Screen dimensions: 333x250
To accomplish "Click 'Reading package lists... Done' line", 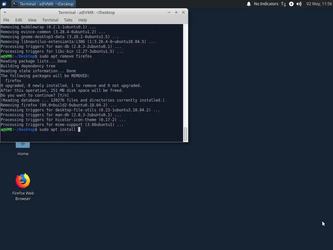I will coord(33,61).
